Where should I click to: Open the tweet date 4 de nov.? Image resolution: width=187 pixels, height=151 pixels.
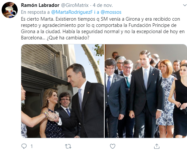pos(103,5)
